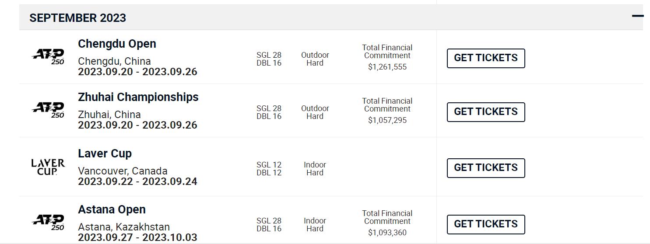The width and height of the screenshot is (650, 244).
Task: Click the ATP 250 logo beside Astana Open
Action: point(48,223)
